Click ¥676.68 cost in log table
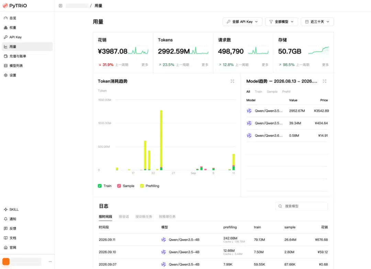 pos(321,240)
